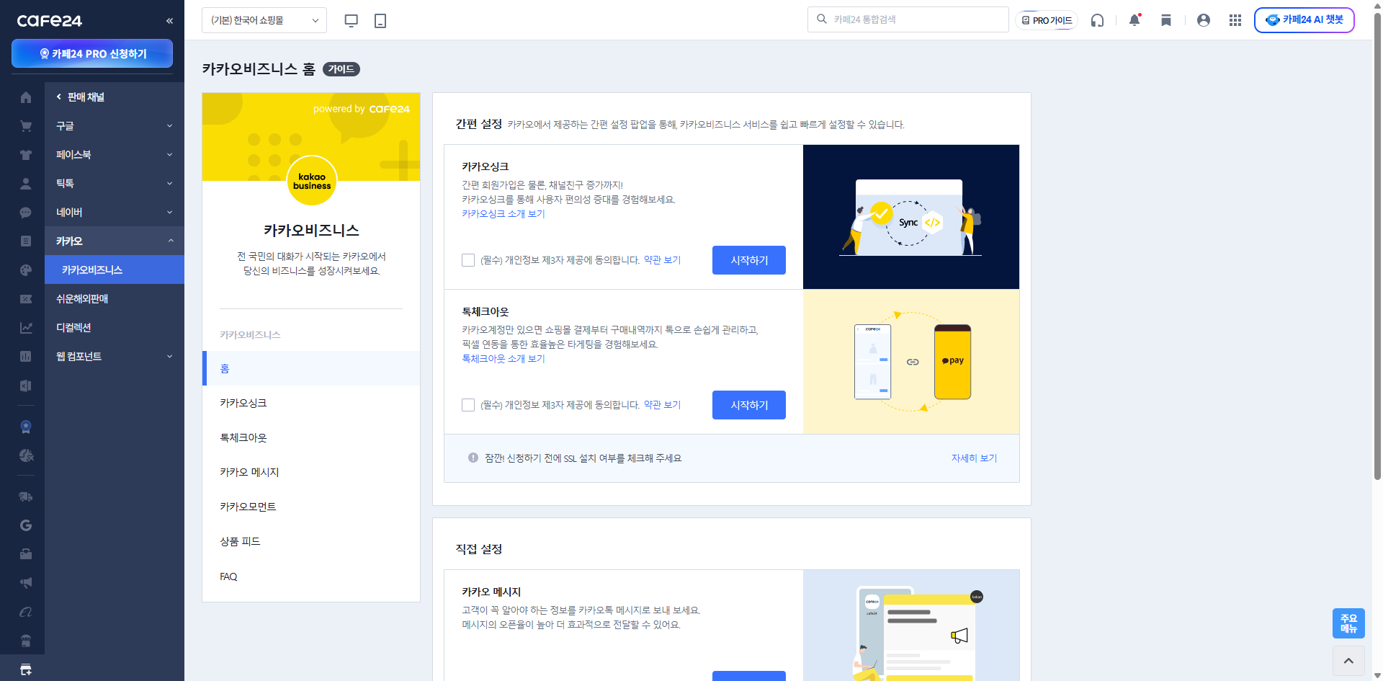Open the 한국어 쇼핑몰 shop dropdown
The height and width of the screenshot is (681, 1383).
coord(264,20)
